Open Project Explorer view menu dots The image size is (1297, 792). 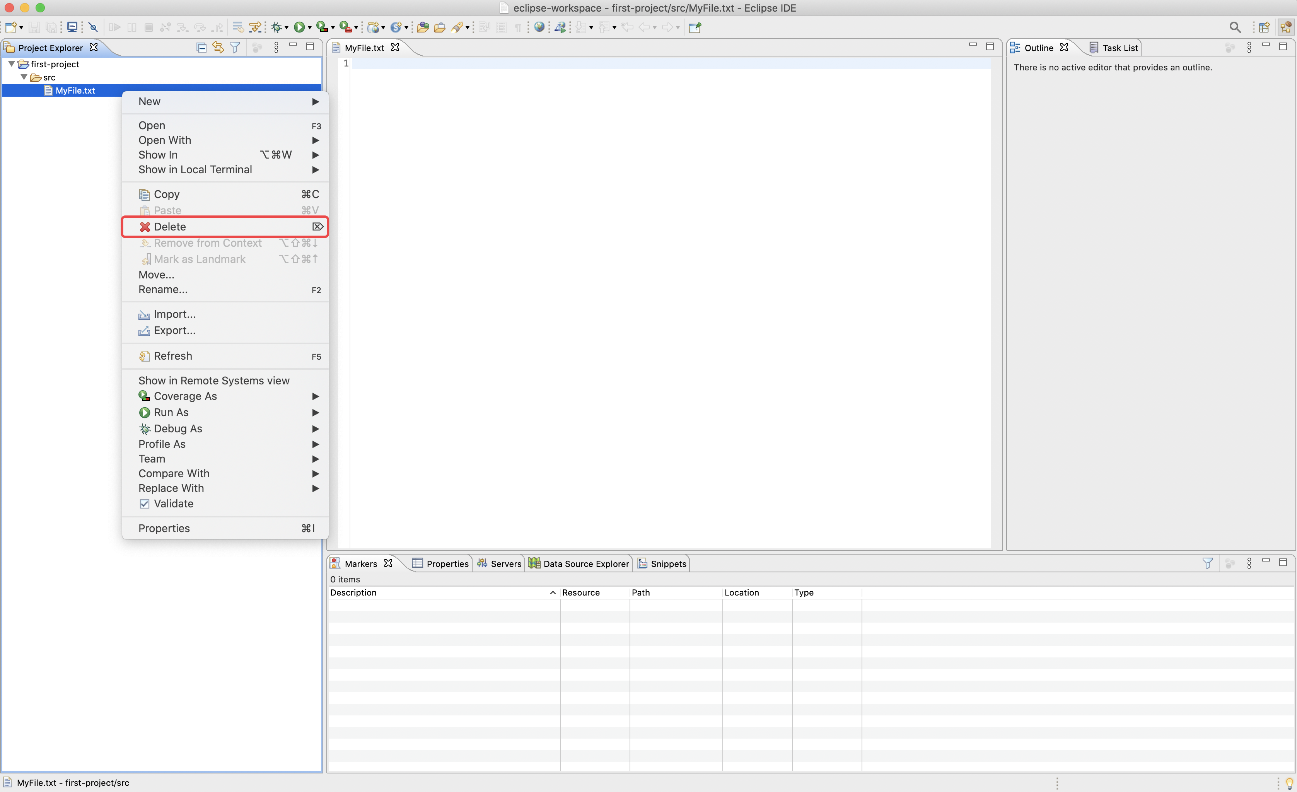click(276, 47)
